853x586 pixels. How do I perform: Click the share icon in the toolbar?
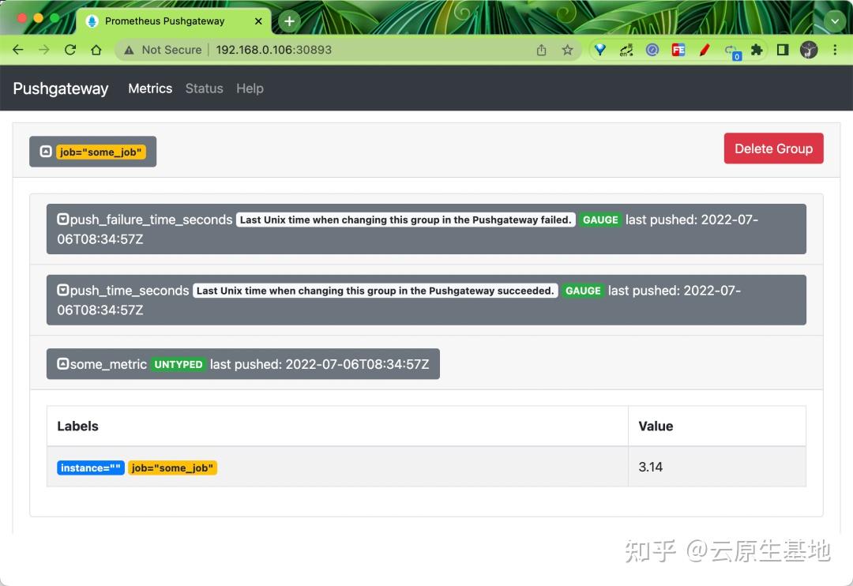[x=541, y=49]
